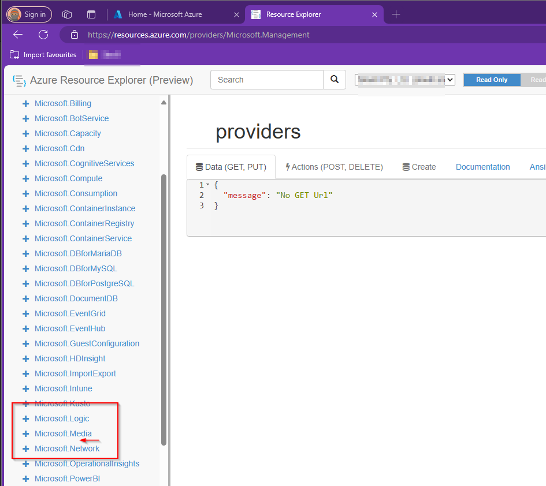This screenshot has height=486, width=546.
Task: Open Microsoft.GuestConfiguration link
Action: 87,343
